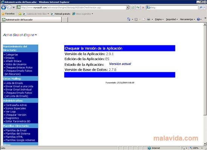Click the browser Back arrow button

click(x=3, y=8)
